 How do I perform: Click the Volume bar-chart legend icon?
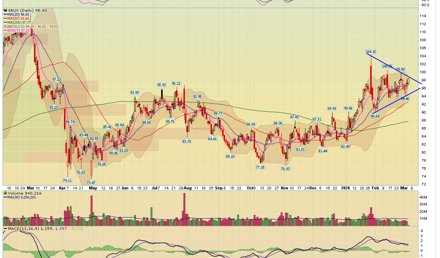coord(5,193)
